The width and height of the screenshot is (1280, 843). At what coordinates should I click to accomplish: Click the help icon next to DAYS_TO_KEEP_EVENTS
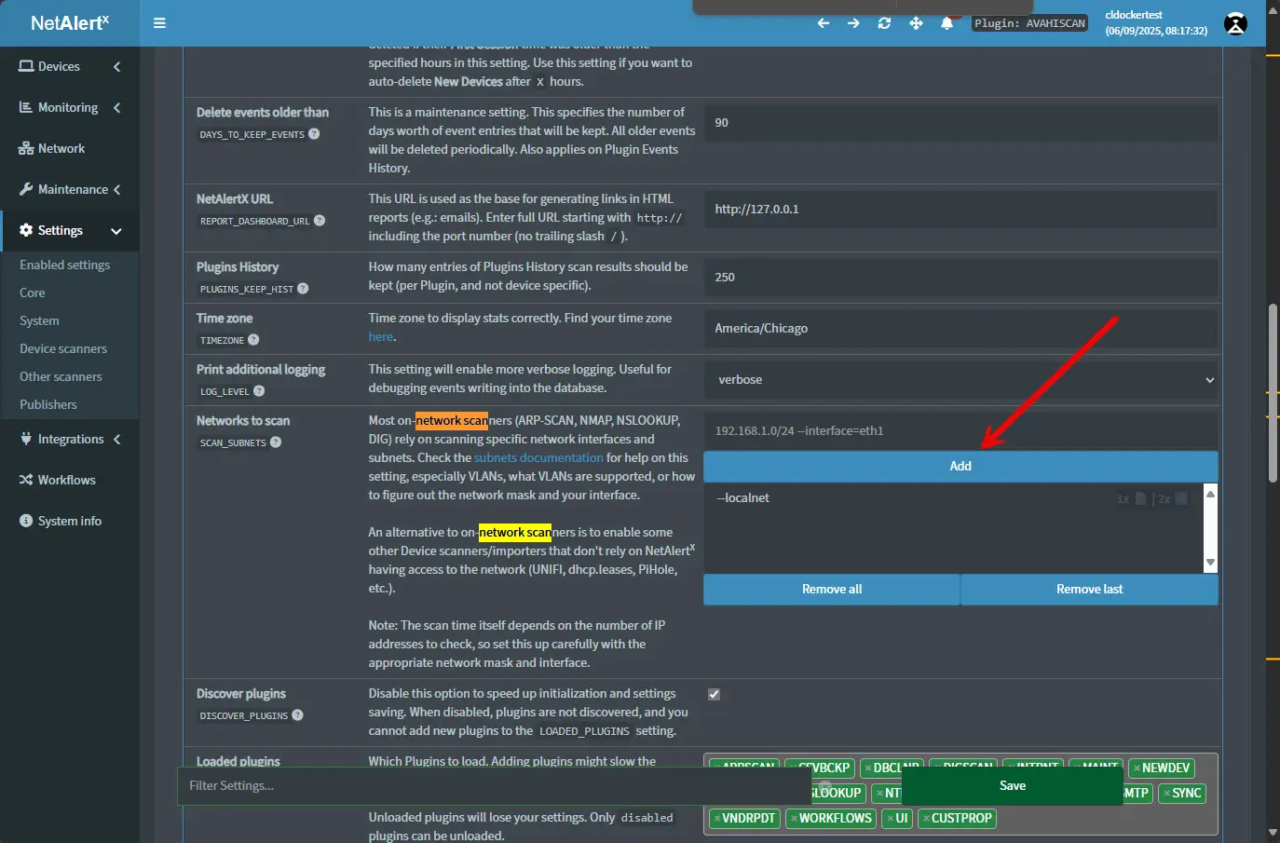click(x=314, y=134)
